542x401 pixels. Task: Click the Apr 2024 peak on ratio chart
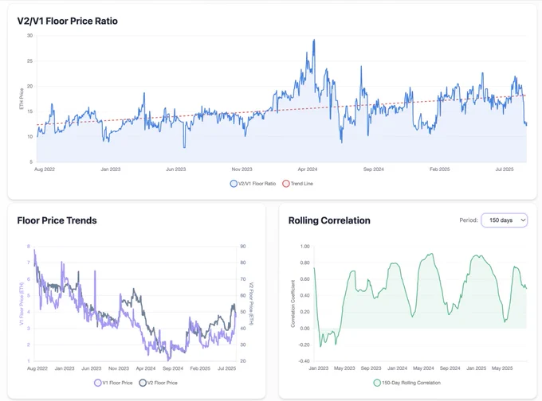(314, 41)
